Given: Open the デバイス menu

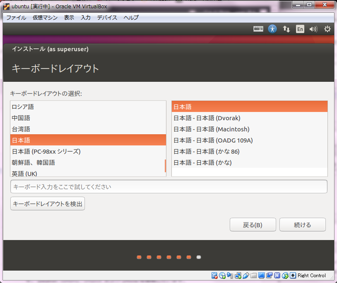Looking at the screenshot, I should click(107, 17).
